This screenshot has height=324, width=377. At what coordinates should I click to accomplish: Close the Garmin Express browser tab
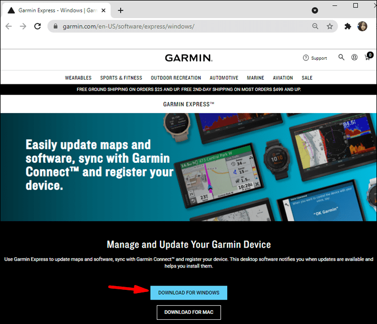coord(103,10)
